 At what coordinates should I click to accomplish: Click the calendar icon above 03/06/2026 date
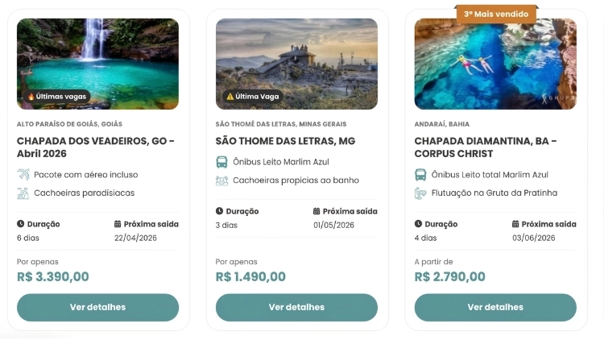tap(515, 224)
